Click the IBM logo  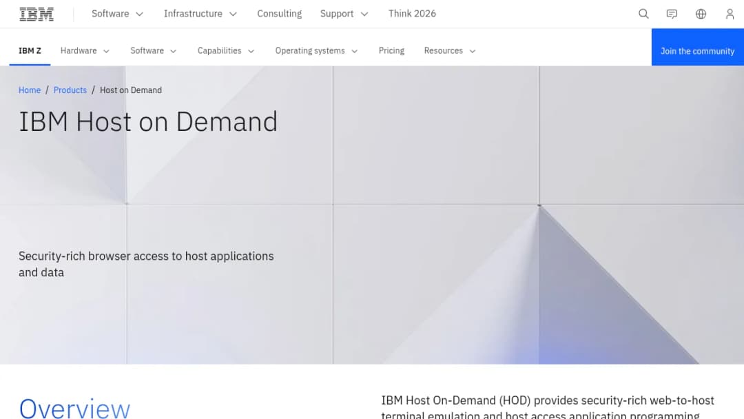(37, 14)
